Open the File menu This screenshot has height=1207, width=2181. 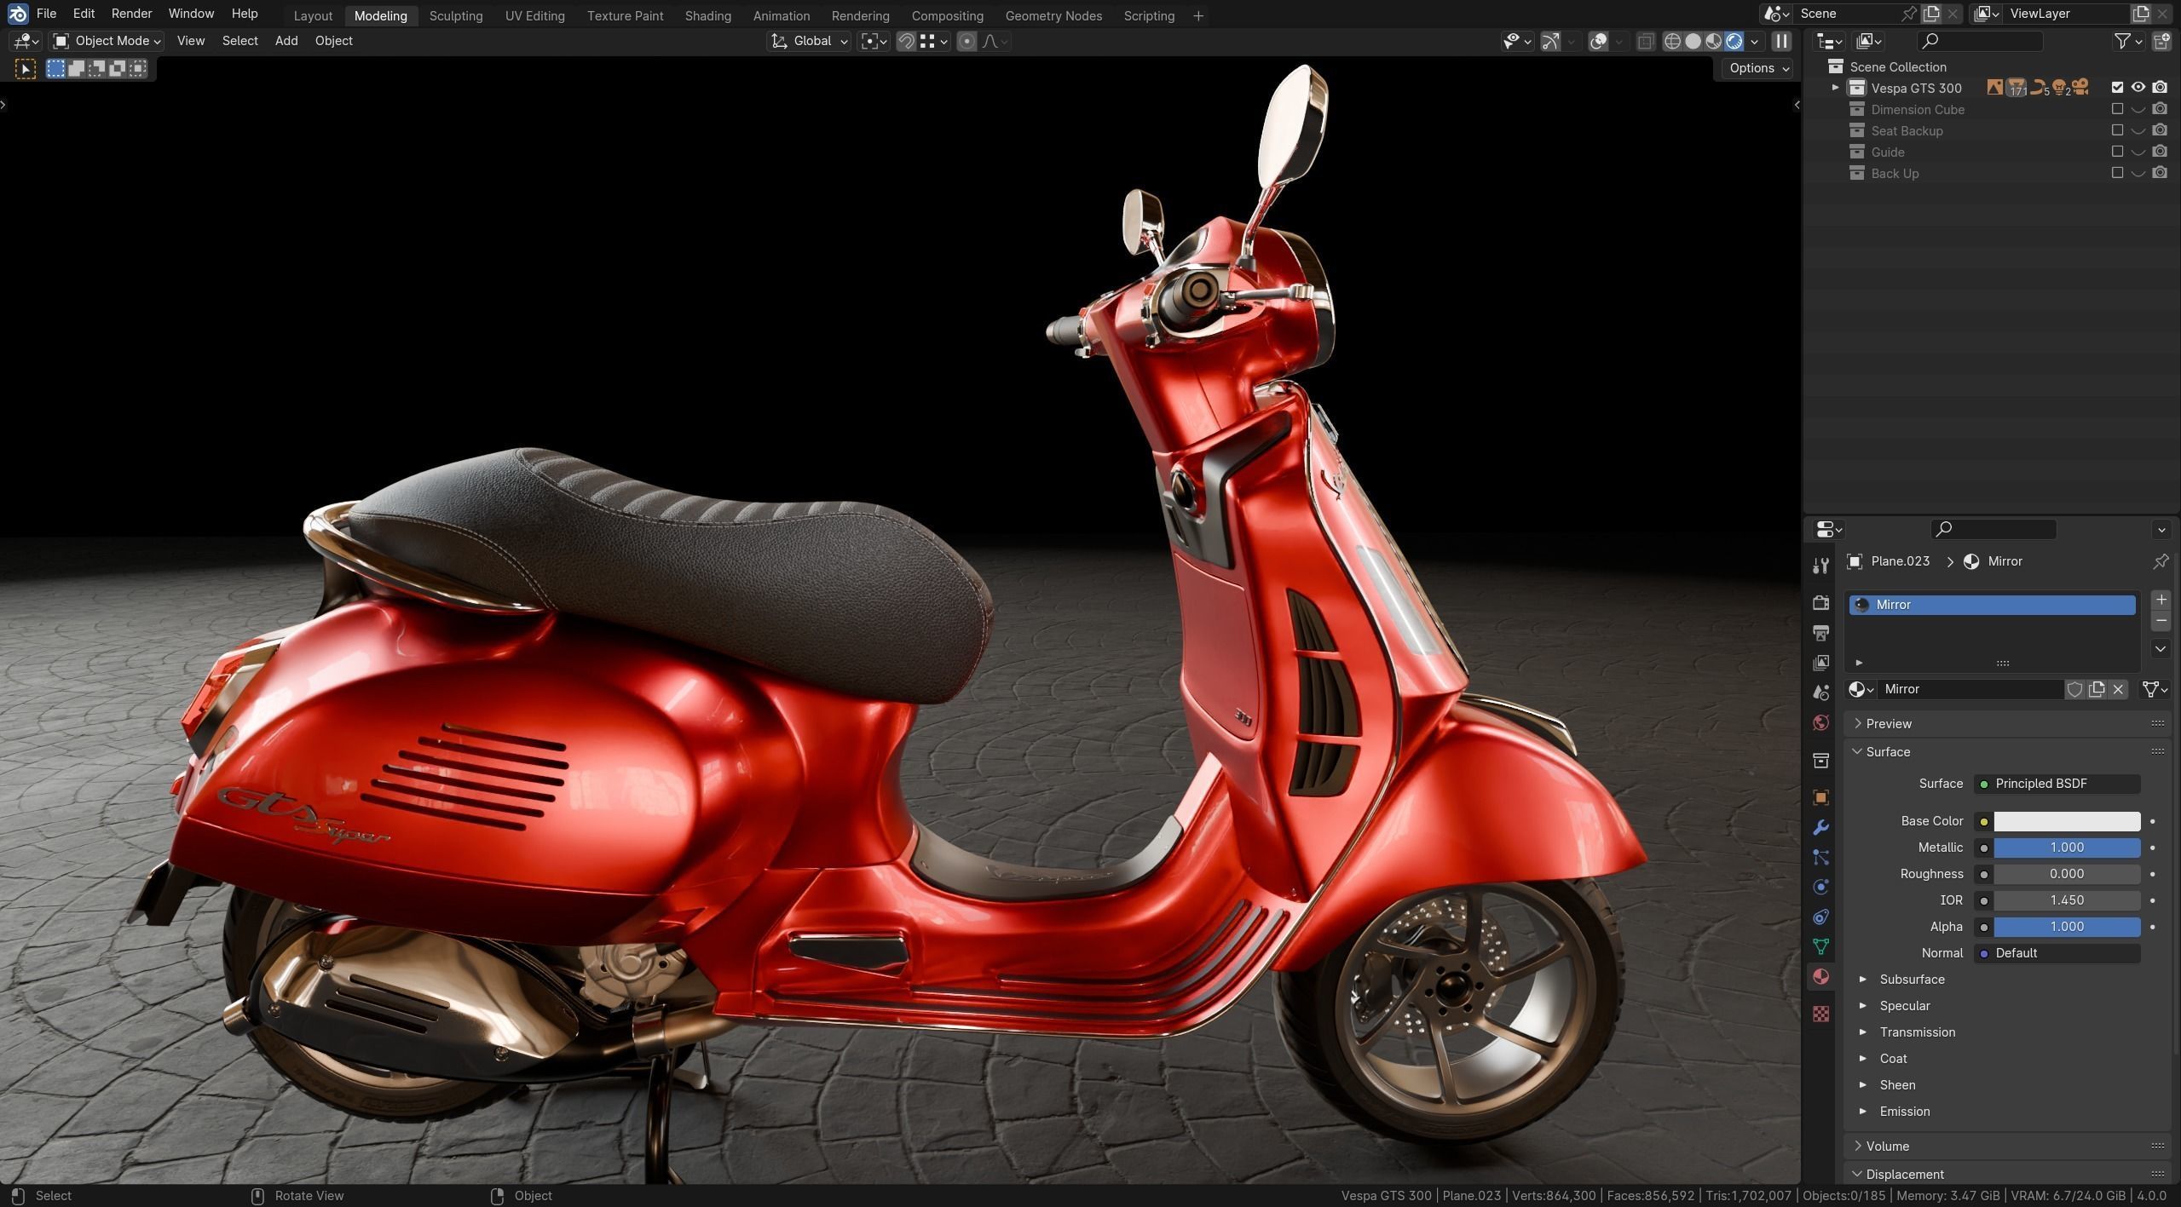click(46, 14)
